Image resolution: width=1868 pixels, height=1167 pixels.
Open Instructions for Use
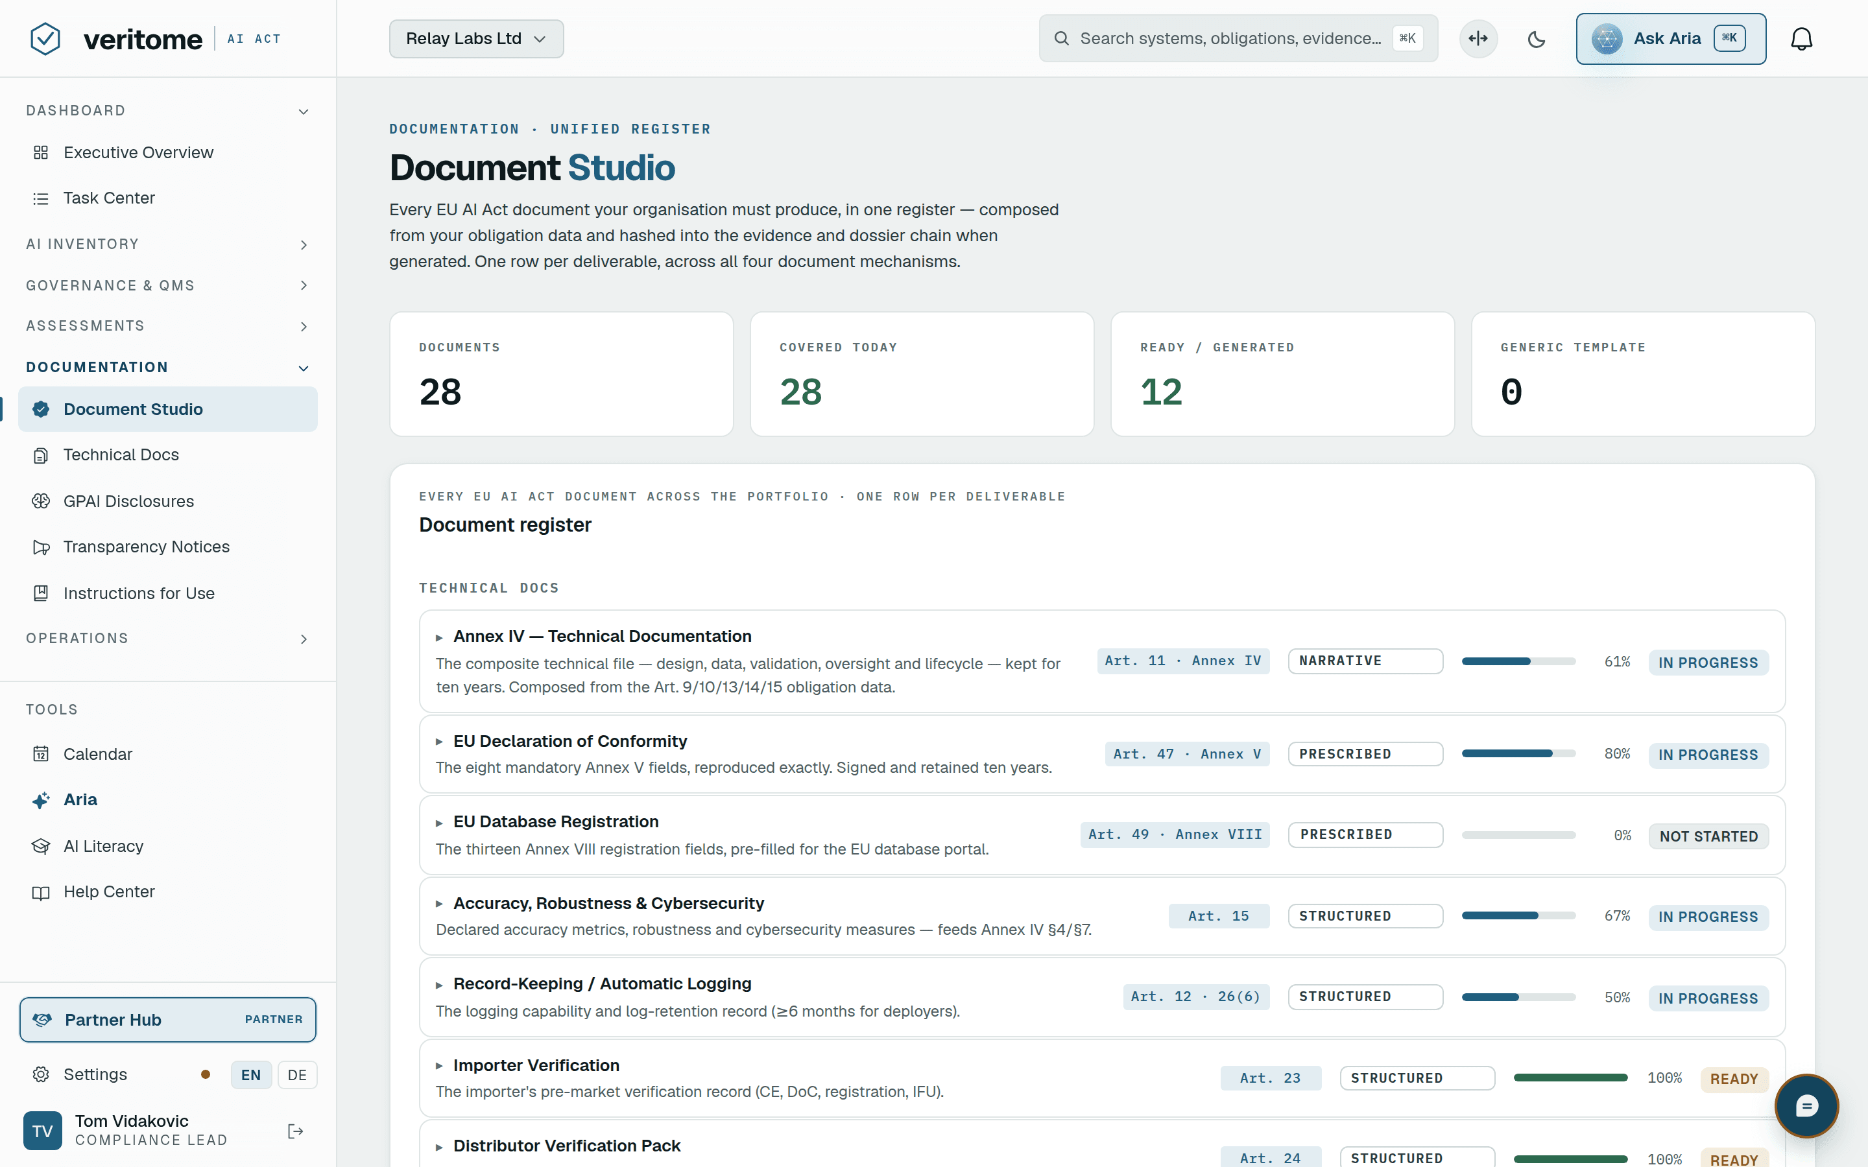click(167, 593)
